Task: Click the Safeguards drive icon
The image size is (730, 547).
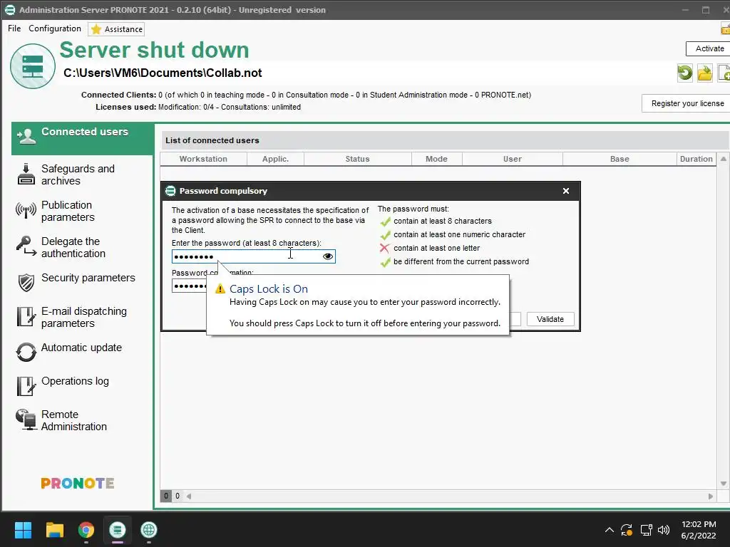Action: click(26, 174)
